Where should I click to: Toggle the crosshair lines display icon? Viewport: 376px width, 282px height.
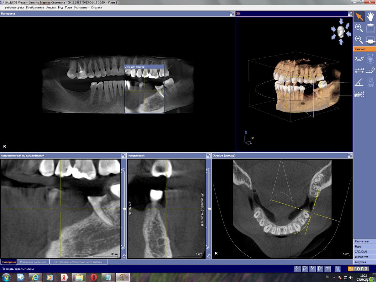tap(297, 269)
